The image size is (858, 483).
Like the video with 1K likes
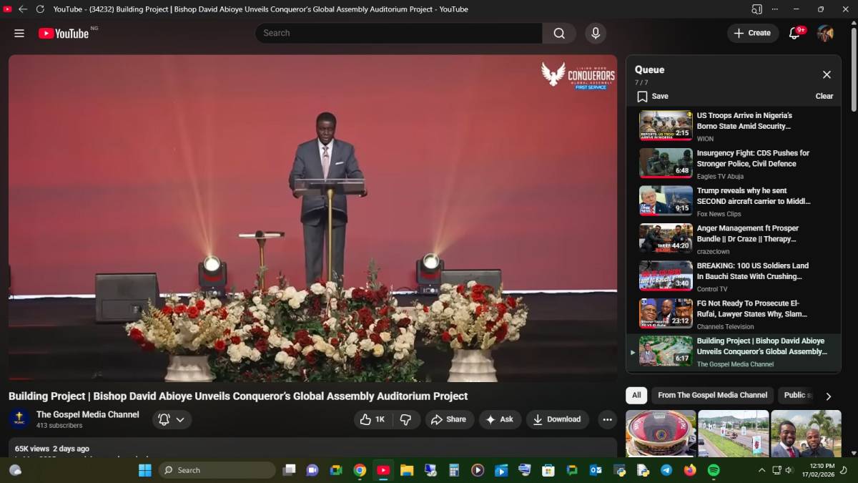click(x=373, y=419)
